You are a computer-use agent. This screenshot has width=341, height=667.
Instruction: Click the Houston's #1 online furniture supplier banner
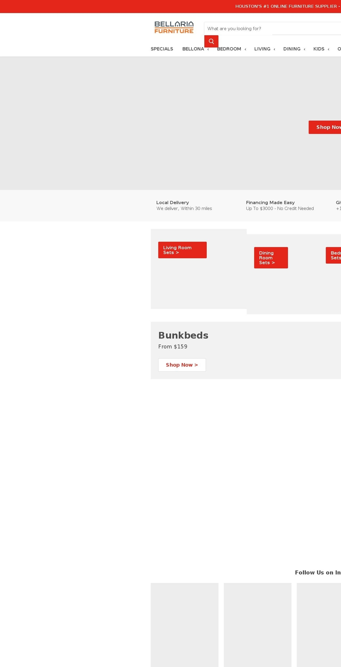pyautogui.click(x=288, y=6)
